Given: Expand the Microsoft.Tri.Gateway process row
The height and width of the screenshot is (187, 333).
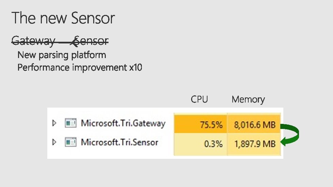Looking at the screenshot, I should [x=54, y=123].
